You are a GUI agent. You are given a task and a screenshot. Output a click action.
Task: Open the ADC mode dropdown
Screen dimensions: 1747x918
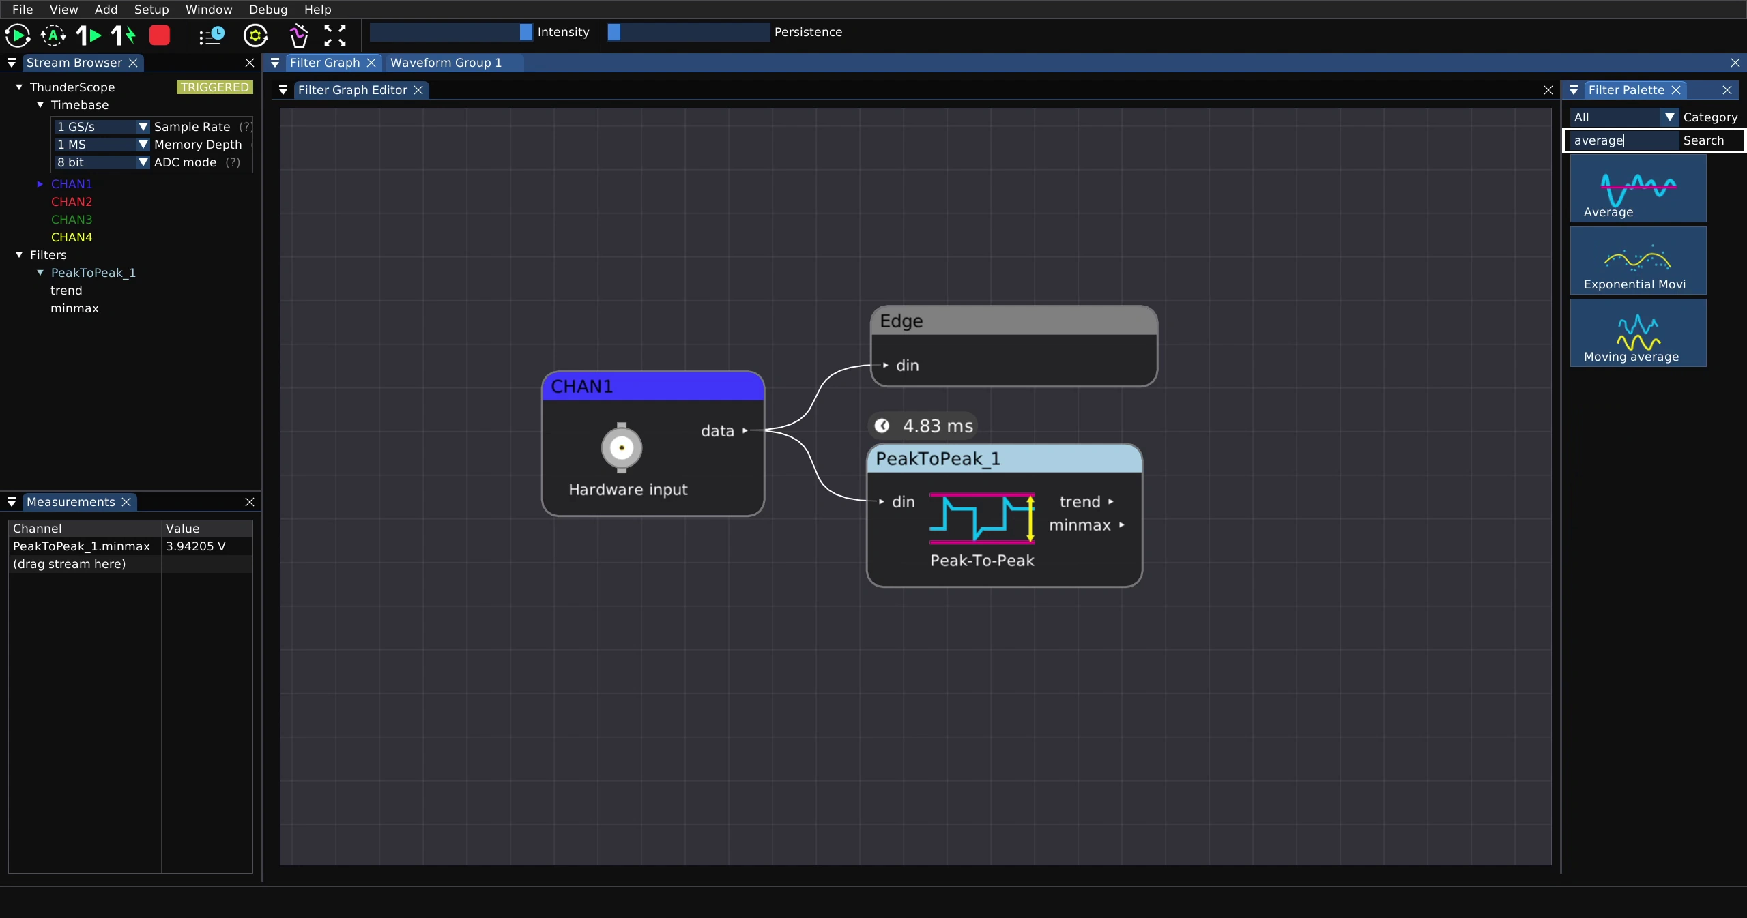pos(102,162)
